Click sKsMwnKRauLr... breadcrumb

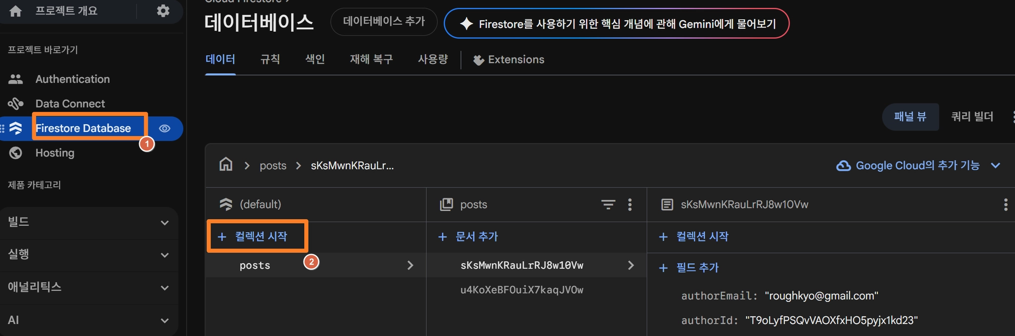coord(352,166)
